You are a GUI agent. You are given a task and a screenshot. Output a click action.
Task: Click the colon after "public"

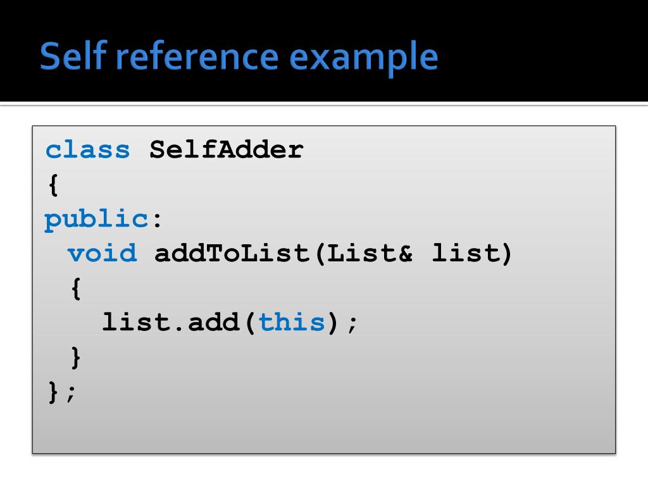click(157, 220)
